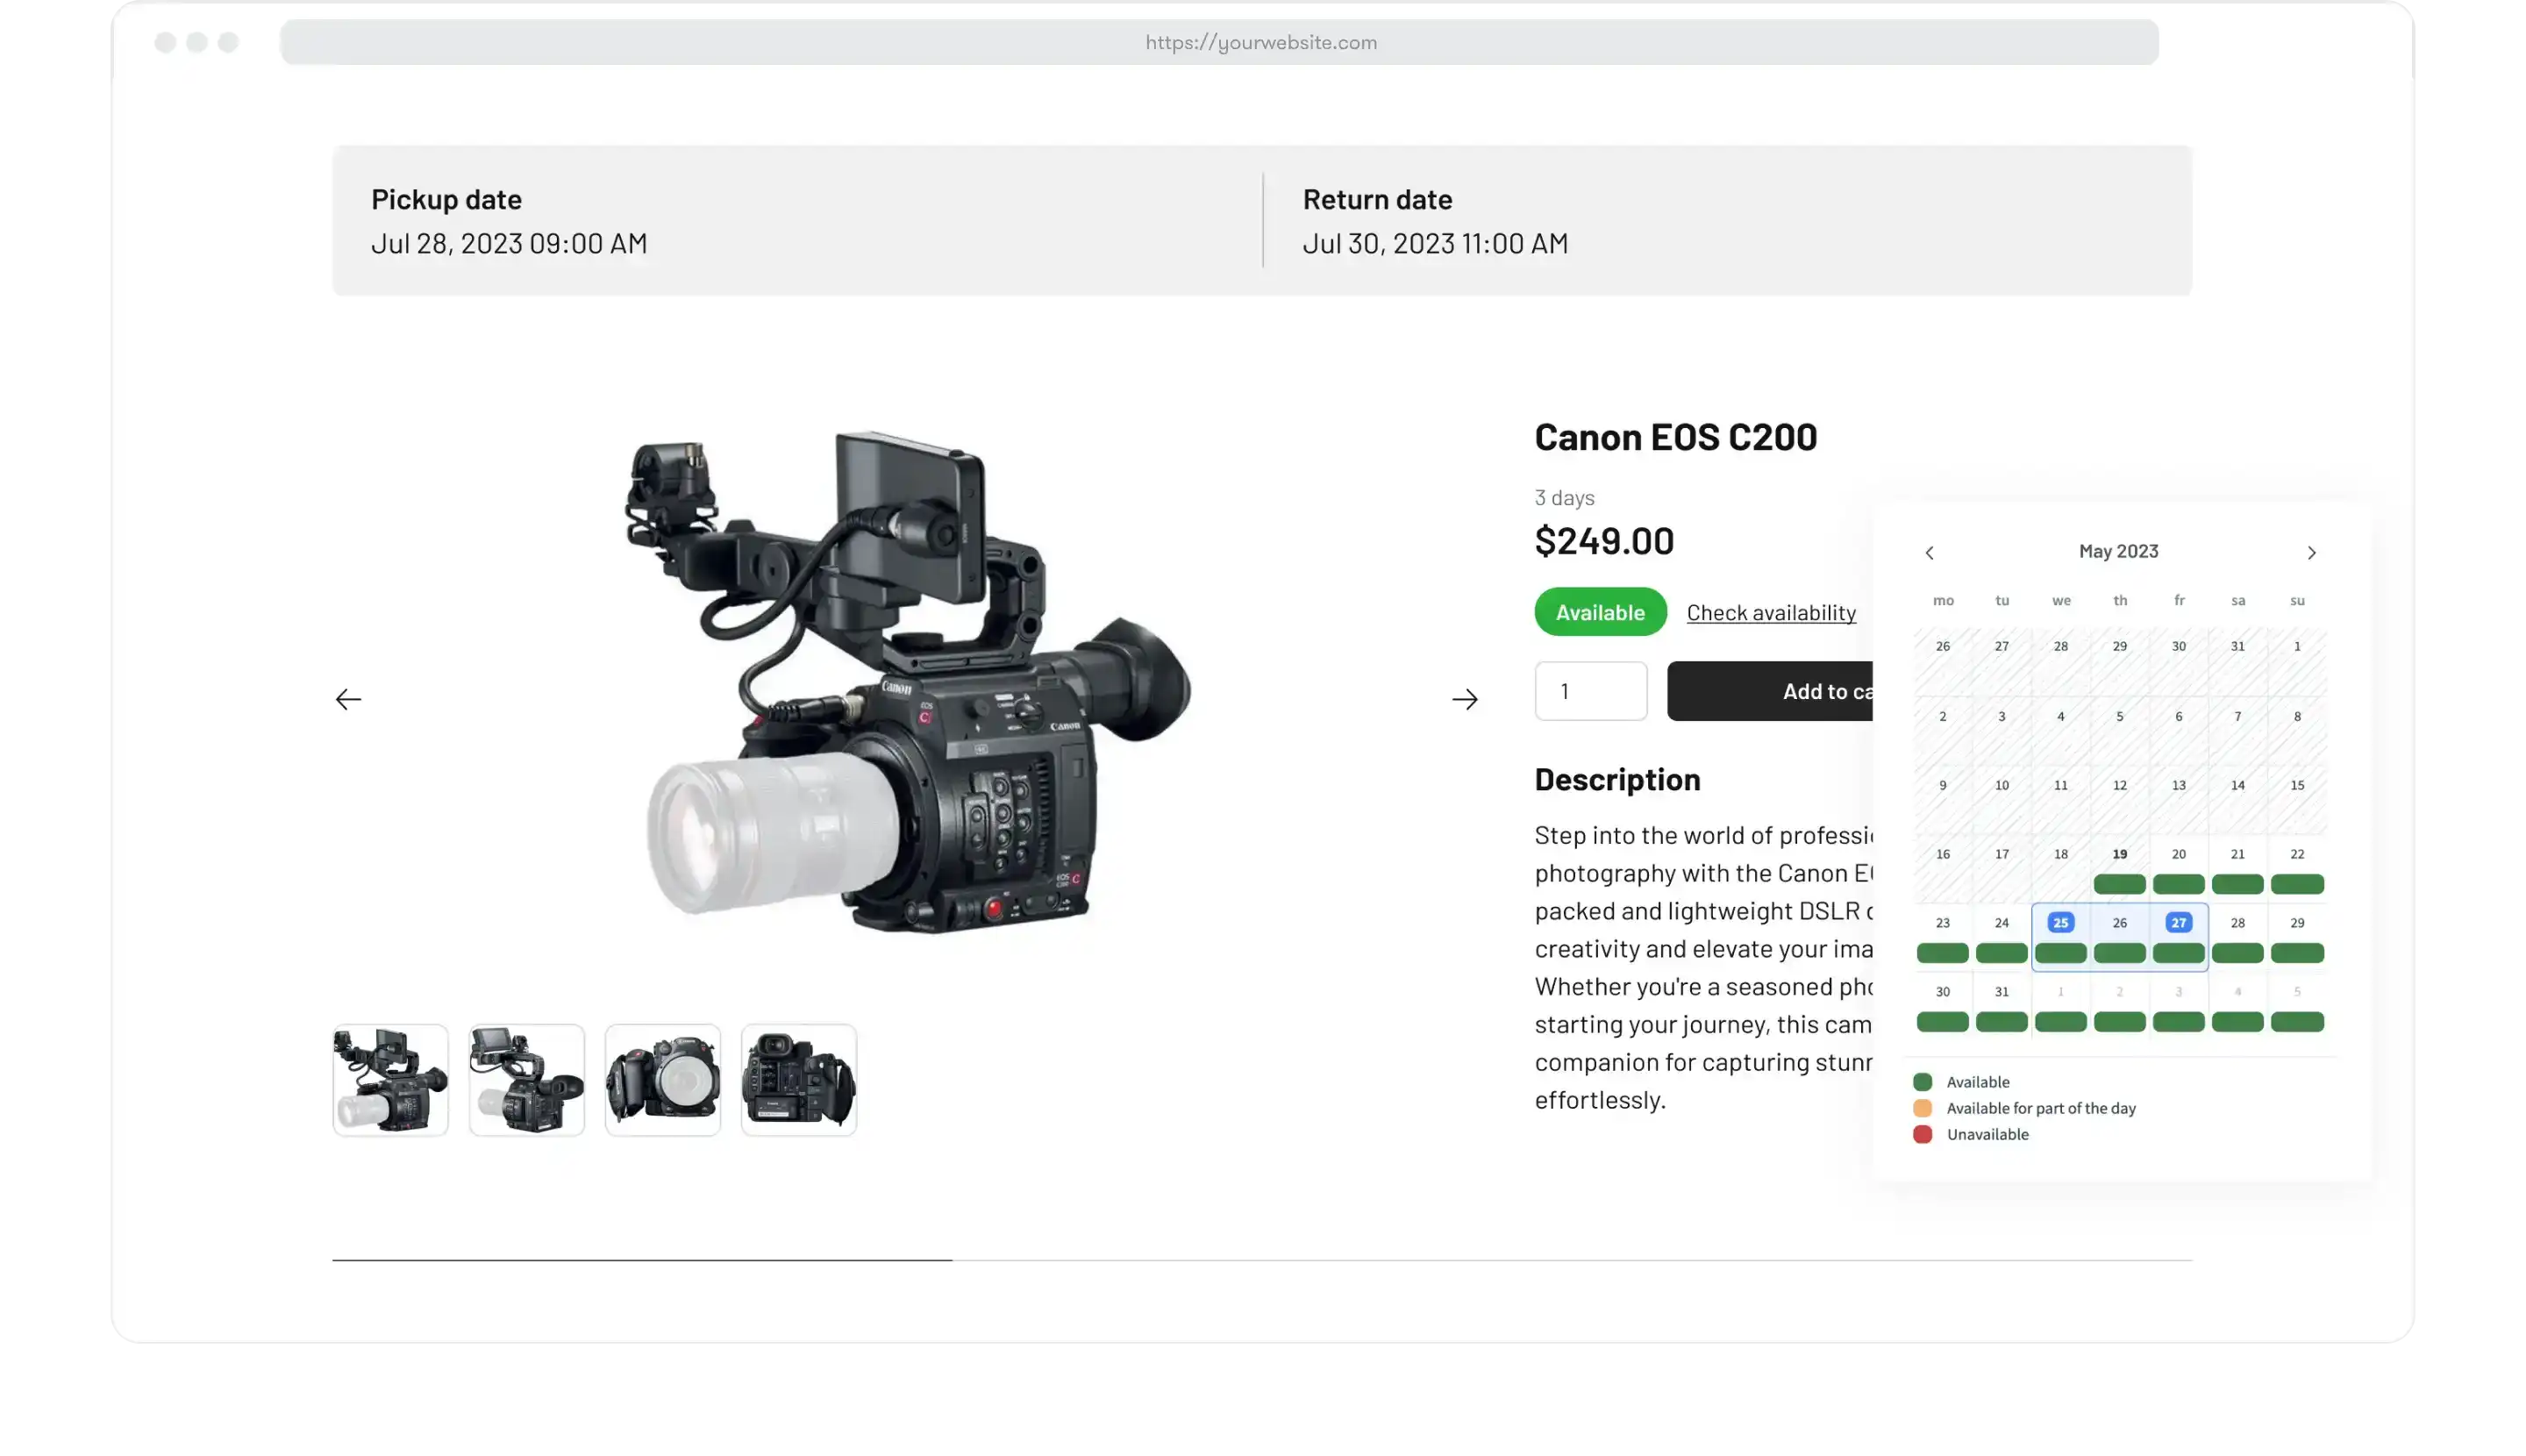The image size is (2526, 1456).
Task: Click the left arrow to view previous image
Action: 348,698
